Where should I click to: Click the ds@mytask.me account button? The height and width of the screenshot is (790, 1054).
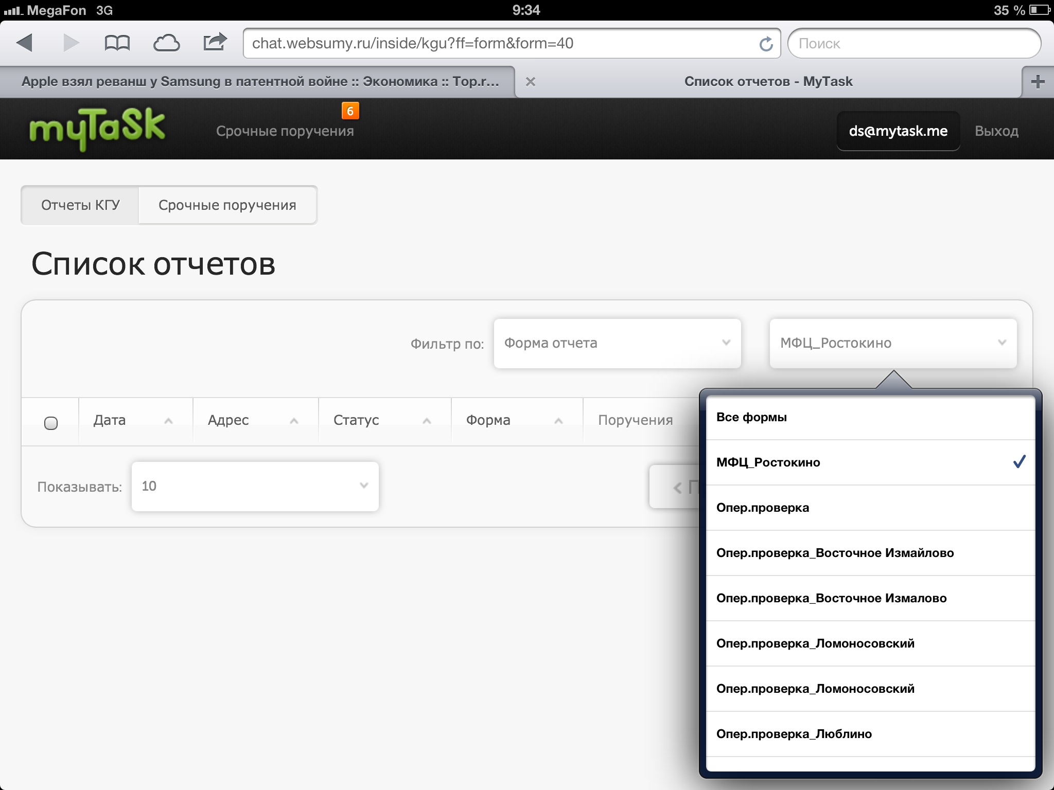point(898,131)
